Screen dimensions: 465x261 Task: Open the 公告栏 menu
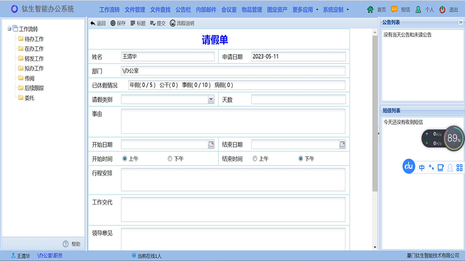click(x=183, y=10)
